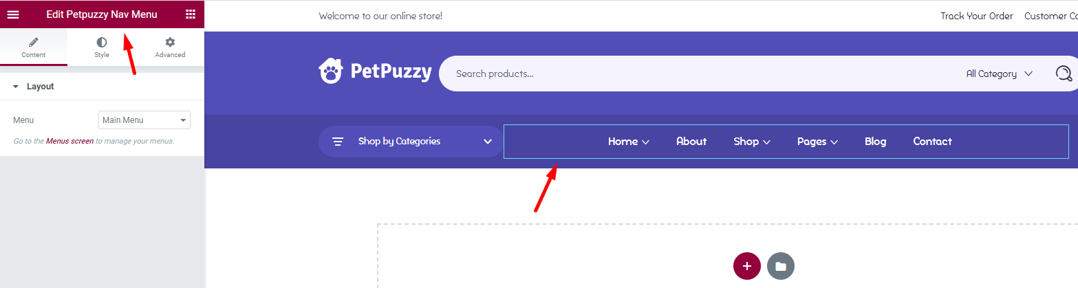This screenshot has width=1078, height=288.
Task: Open the widgets grid panel icon
Action: pyautogui.click(x=191, y=14)
